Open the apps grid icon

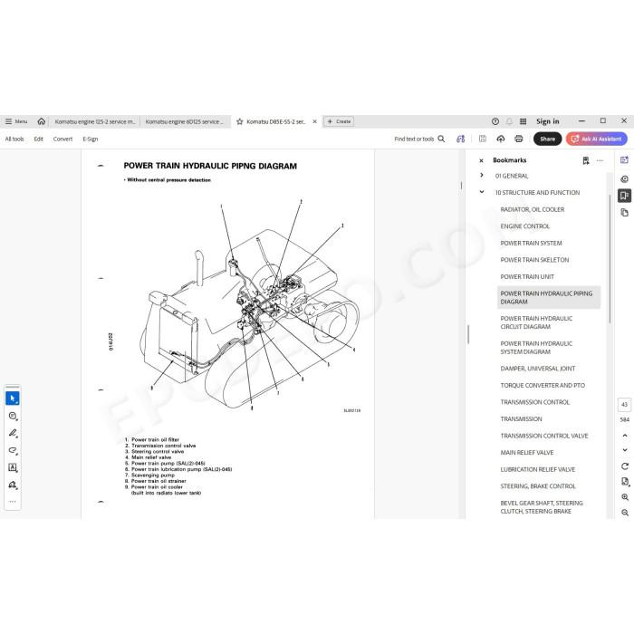tap(523, 121)
